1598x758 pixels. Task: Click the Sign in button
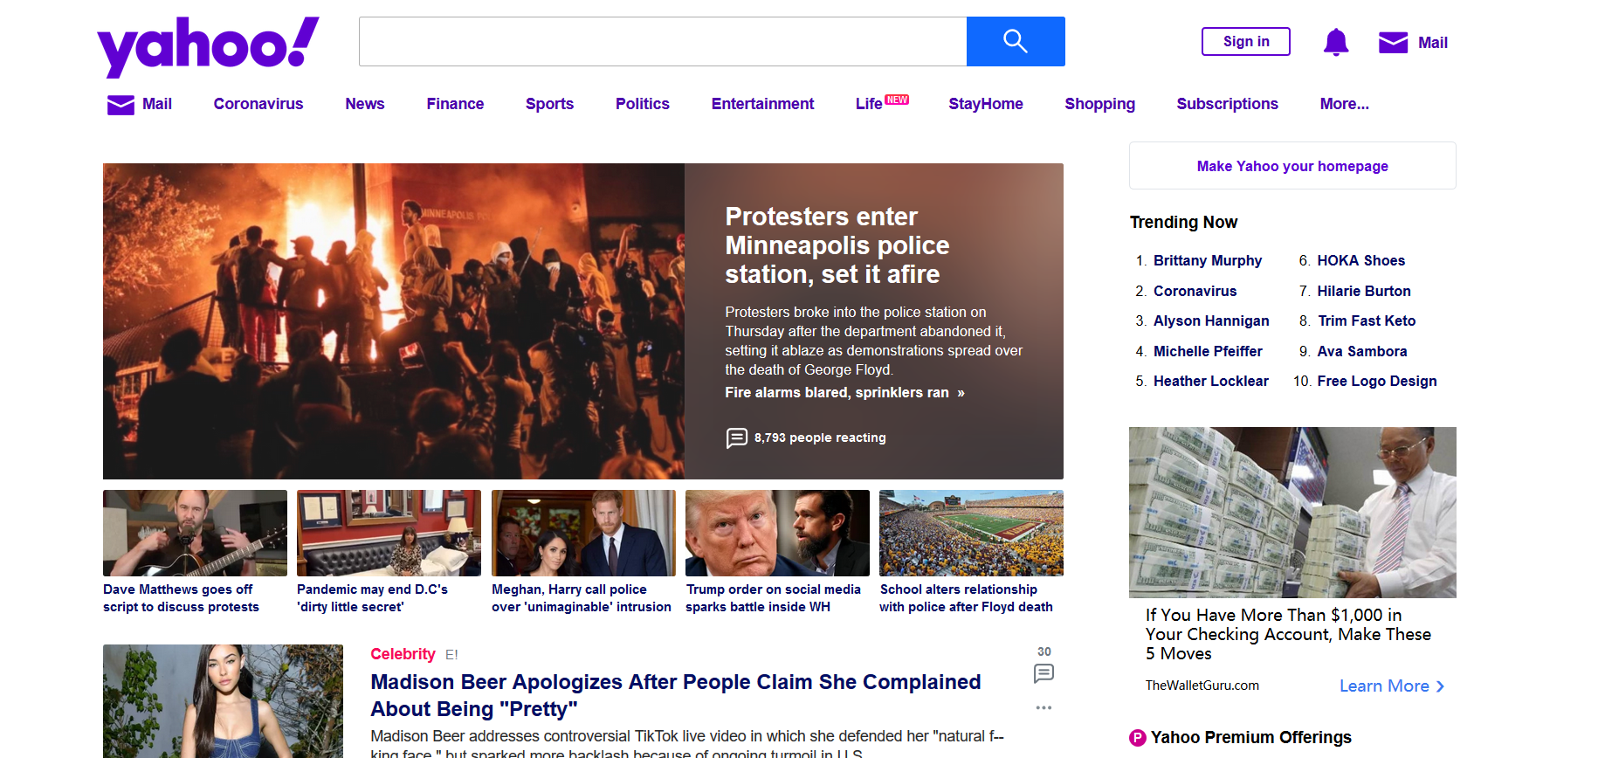pos(1245,41)
